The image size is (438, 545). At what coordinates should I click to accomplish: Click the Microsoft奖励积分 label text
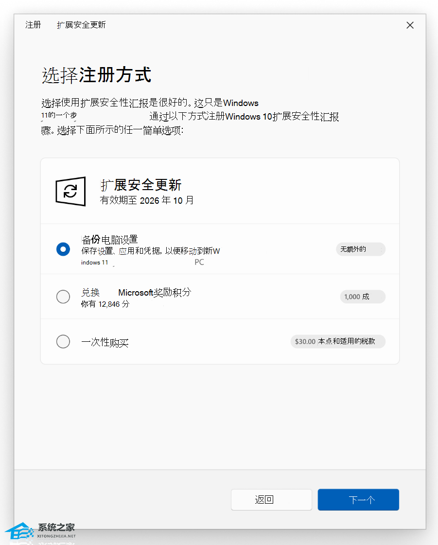155,292
